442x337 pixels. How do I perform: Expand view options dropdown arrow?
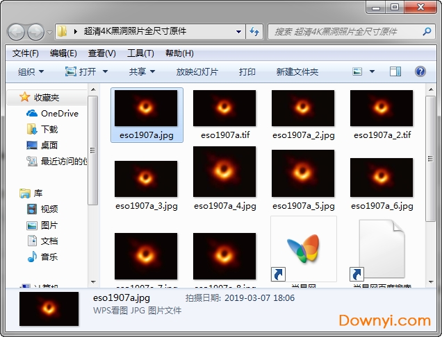(x=372, y=71)
